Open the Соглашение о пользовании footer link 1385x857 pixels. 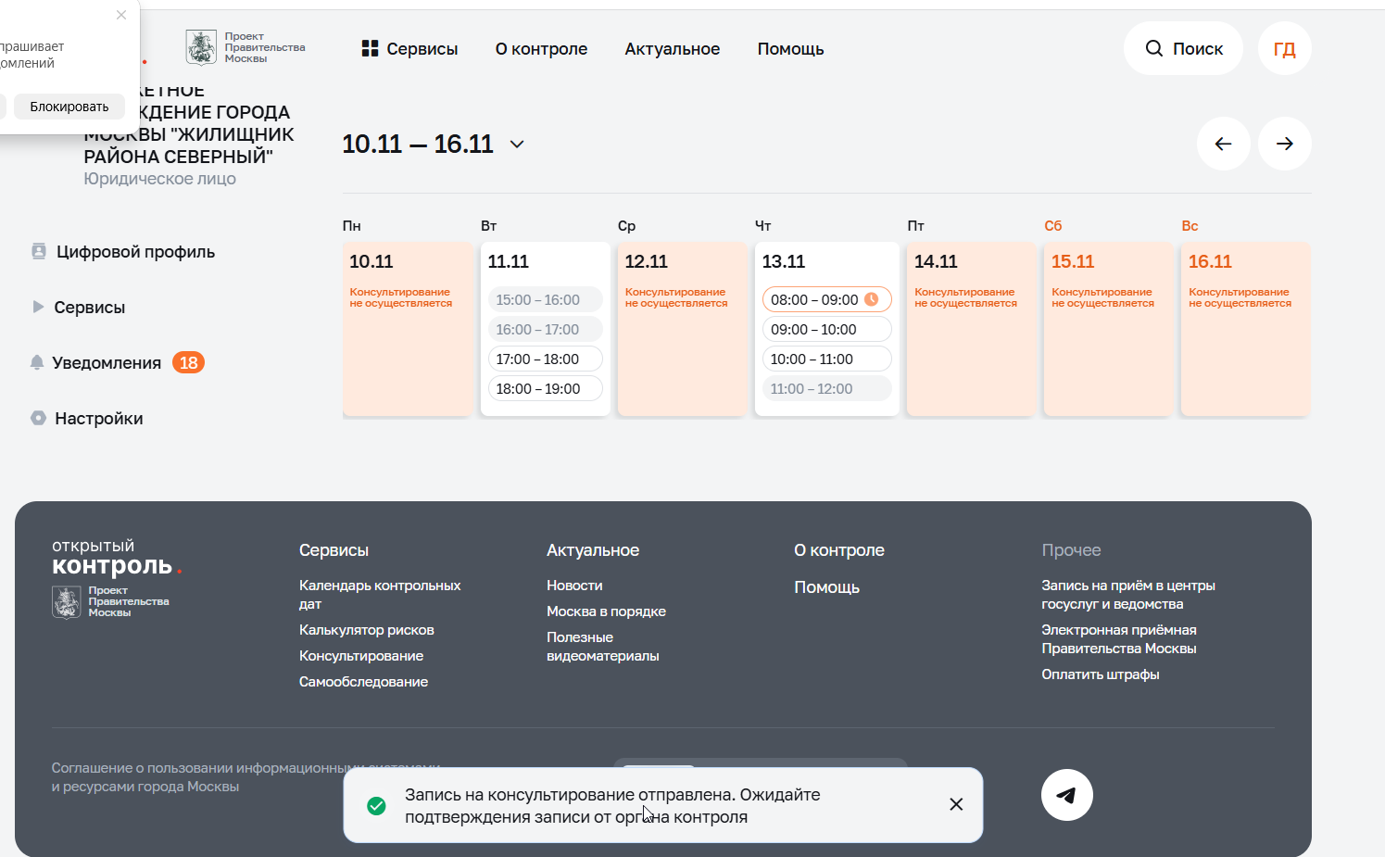[x=246, y=776]
